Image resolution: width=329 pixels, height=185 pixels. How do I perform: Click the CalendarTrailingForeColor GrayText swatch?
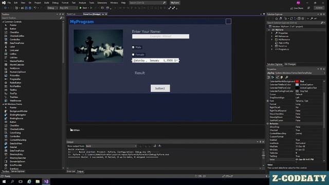(297, 91)
